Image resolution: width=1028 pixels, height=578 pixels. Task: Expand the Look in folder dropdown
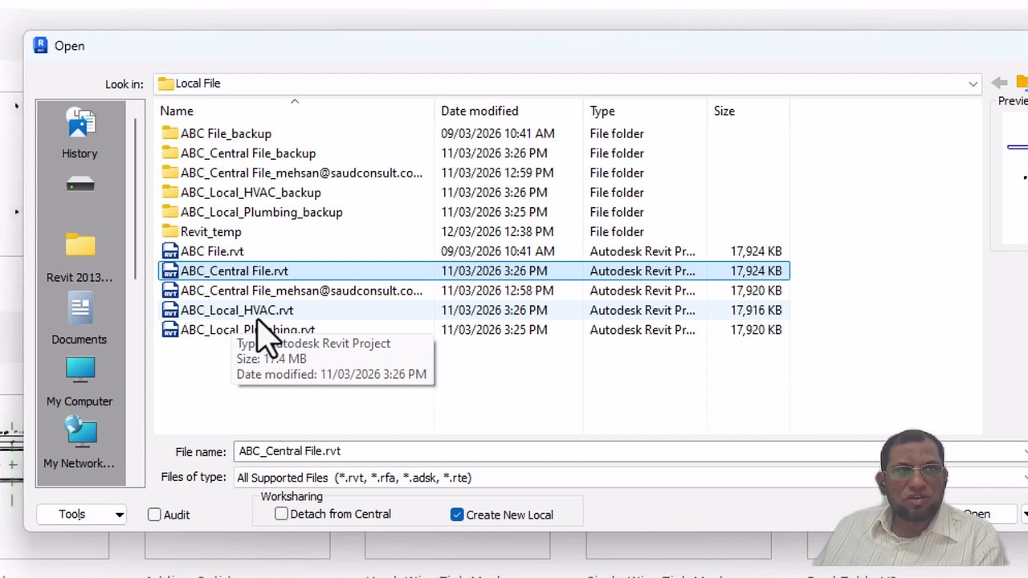click(x=973, y=83)
